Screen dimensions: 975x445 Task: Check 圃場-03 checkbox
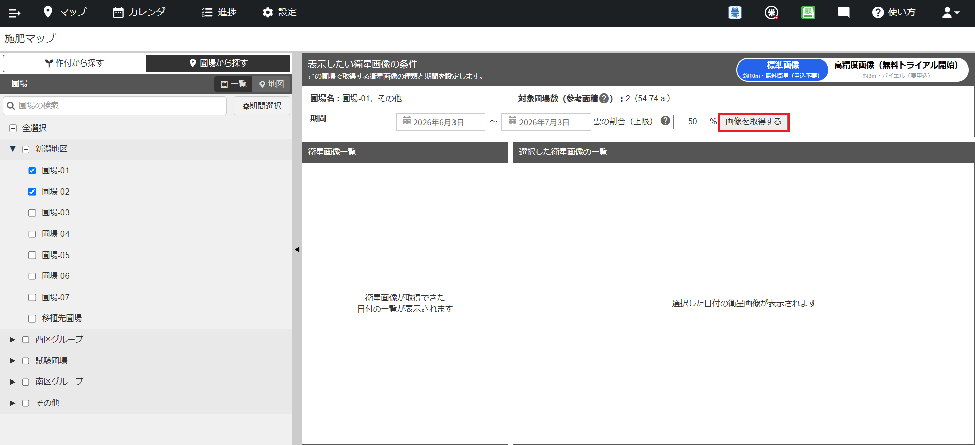point(32,213)
